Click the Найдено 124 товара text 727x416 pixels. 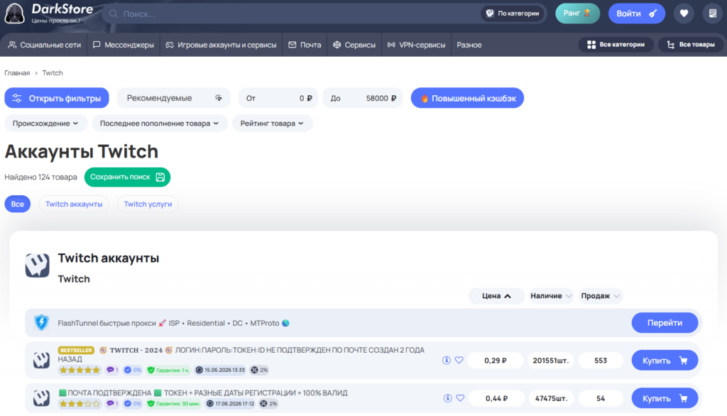pyautogui.click(x=40, y=177)
